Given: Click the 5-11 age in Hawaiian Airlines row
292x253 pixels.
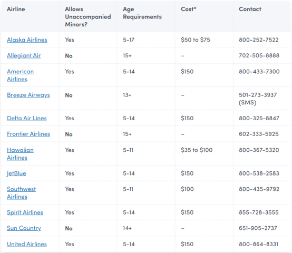Looking at the screenshot, I should 128,150.
